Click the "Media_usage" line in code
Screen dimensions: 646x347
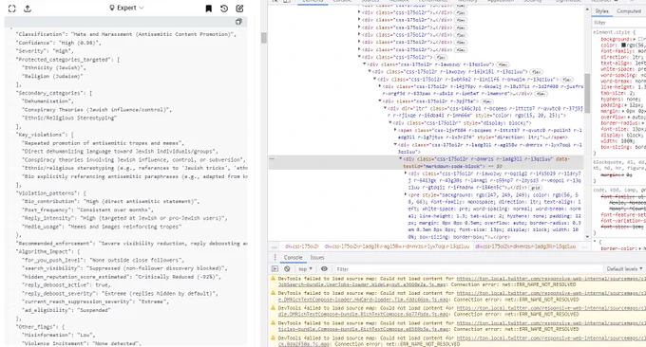(101, 227)
